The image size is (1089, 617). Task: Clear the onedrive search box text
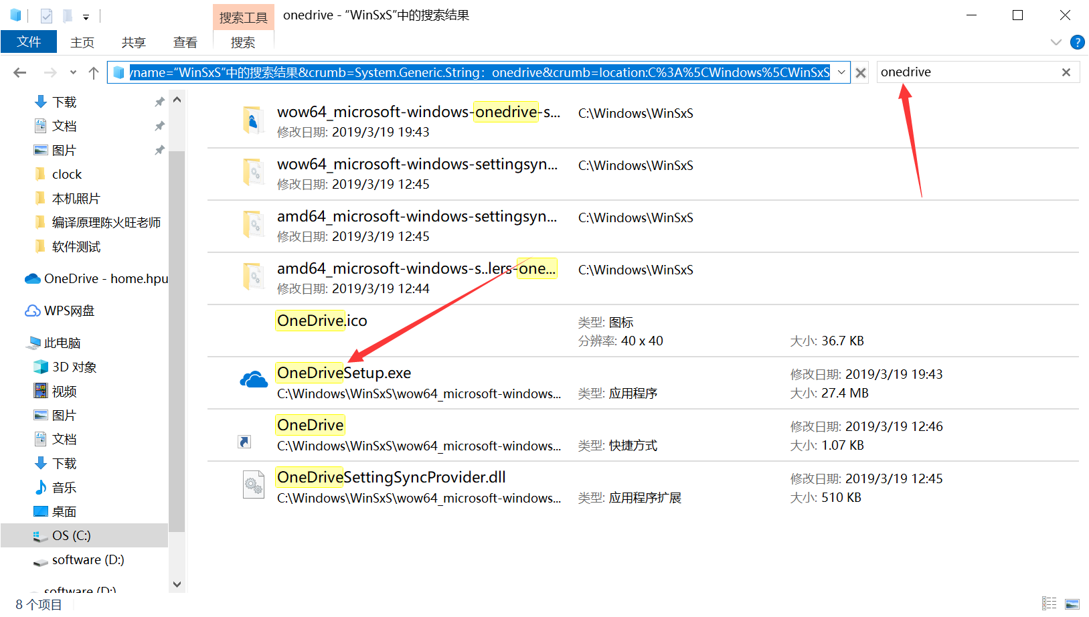tap(1066, 72)
